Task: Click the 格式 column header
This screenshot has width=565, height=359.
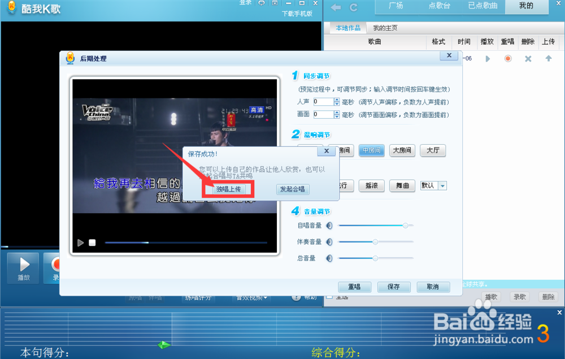Action: click(438, 42)
